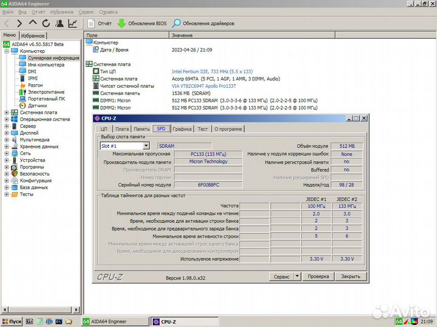Image resolution: width=437 pixels, height=327 pixels.
Task: Open the VIA VT82C694T Apollo Pro133T link
Action: 204,86
